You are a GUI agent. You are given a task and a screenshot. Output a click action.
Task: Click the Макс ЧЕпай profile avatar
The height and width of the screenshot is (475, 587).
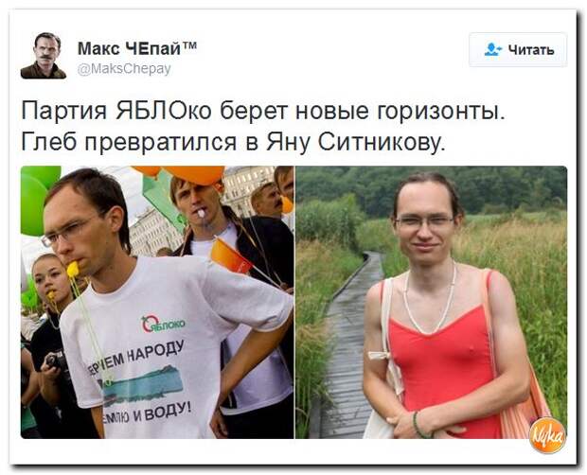pyautogui.click(x=44, y=56)
